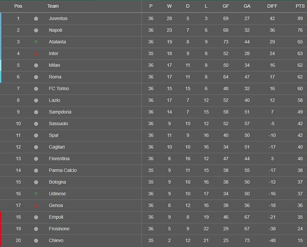Sort by the W column header
The height and width of the screenshot is (247, 307).
169,6
